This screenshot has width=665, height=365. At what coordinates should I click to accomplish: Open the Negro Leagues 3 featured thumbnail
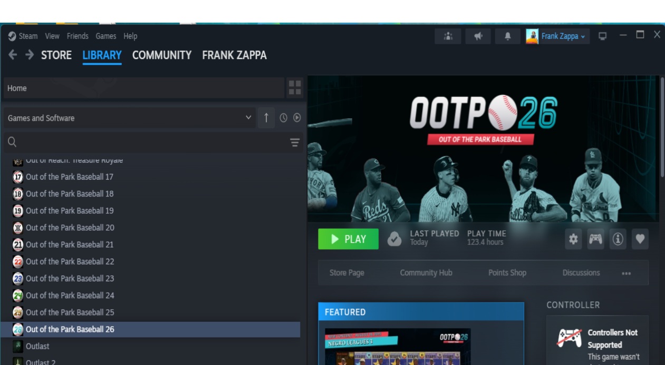click(398, 347)
